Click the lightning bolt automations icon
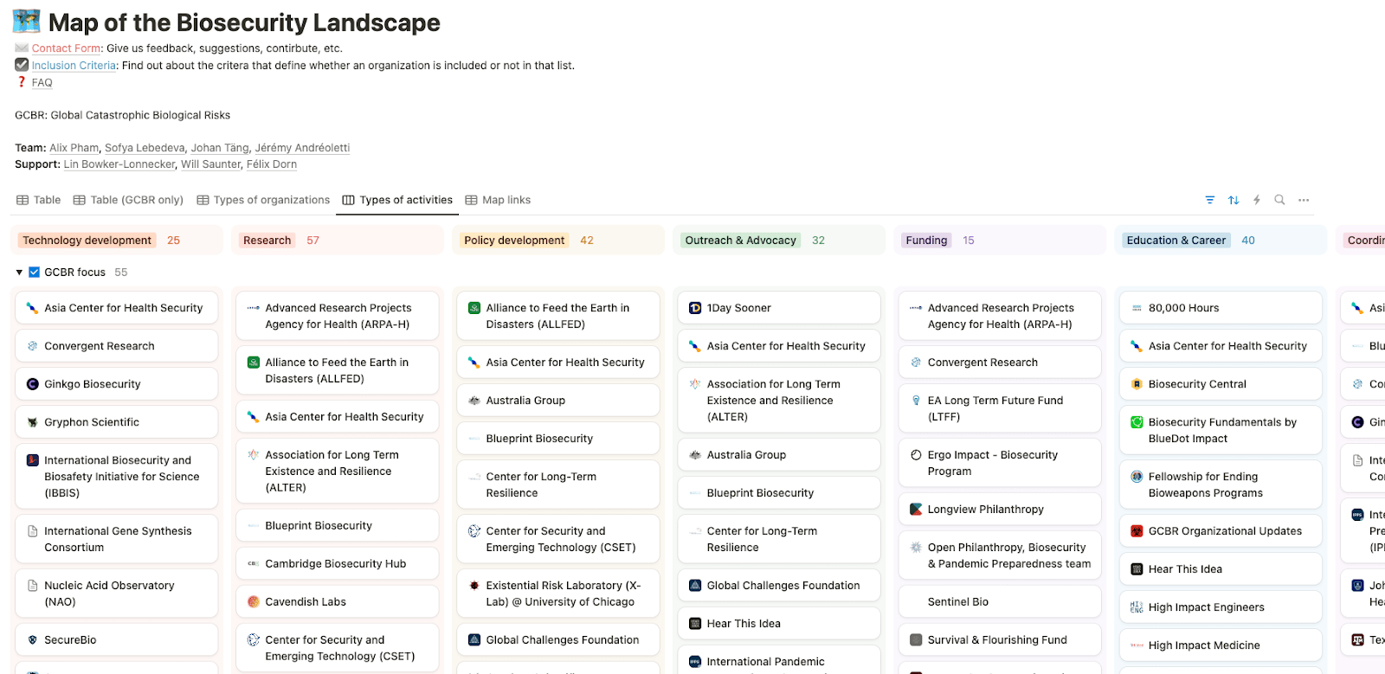The width and height of the screenshot is (1385, 674). coord(1257,200)
